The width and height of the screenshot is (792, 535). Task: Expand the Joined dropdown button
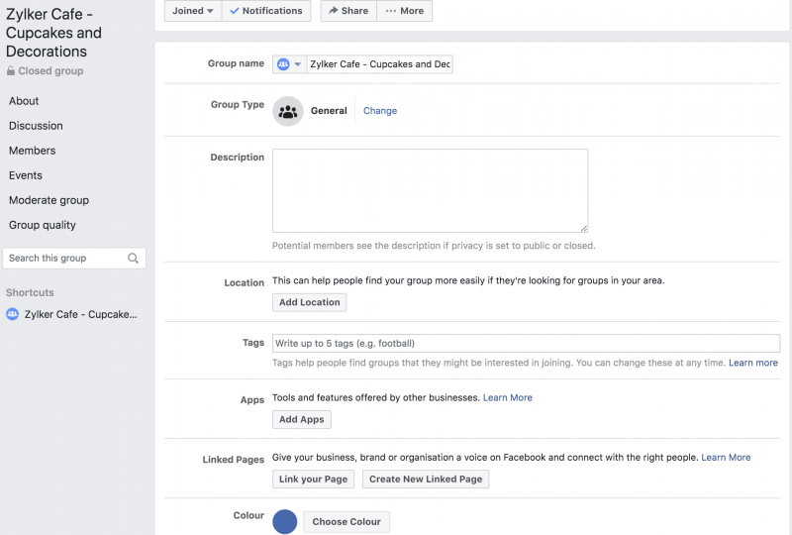click(x=192, y=11)
